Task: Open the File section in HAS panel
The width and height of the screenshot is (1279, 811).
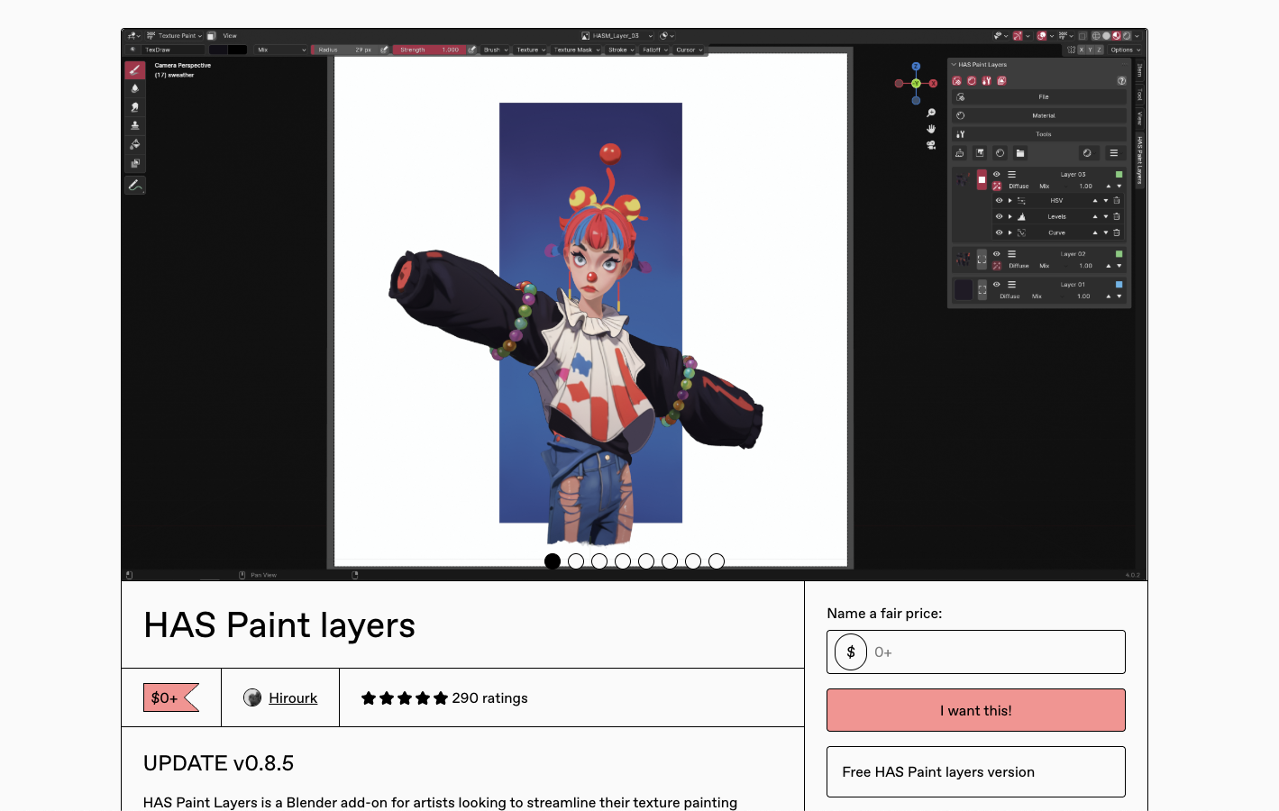Action: coord(1039,96)
